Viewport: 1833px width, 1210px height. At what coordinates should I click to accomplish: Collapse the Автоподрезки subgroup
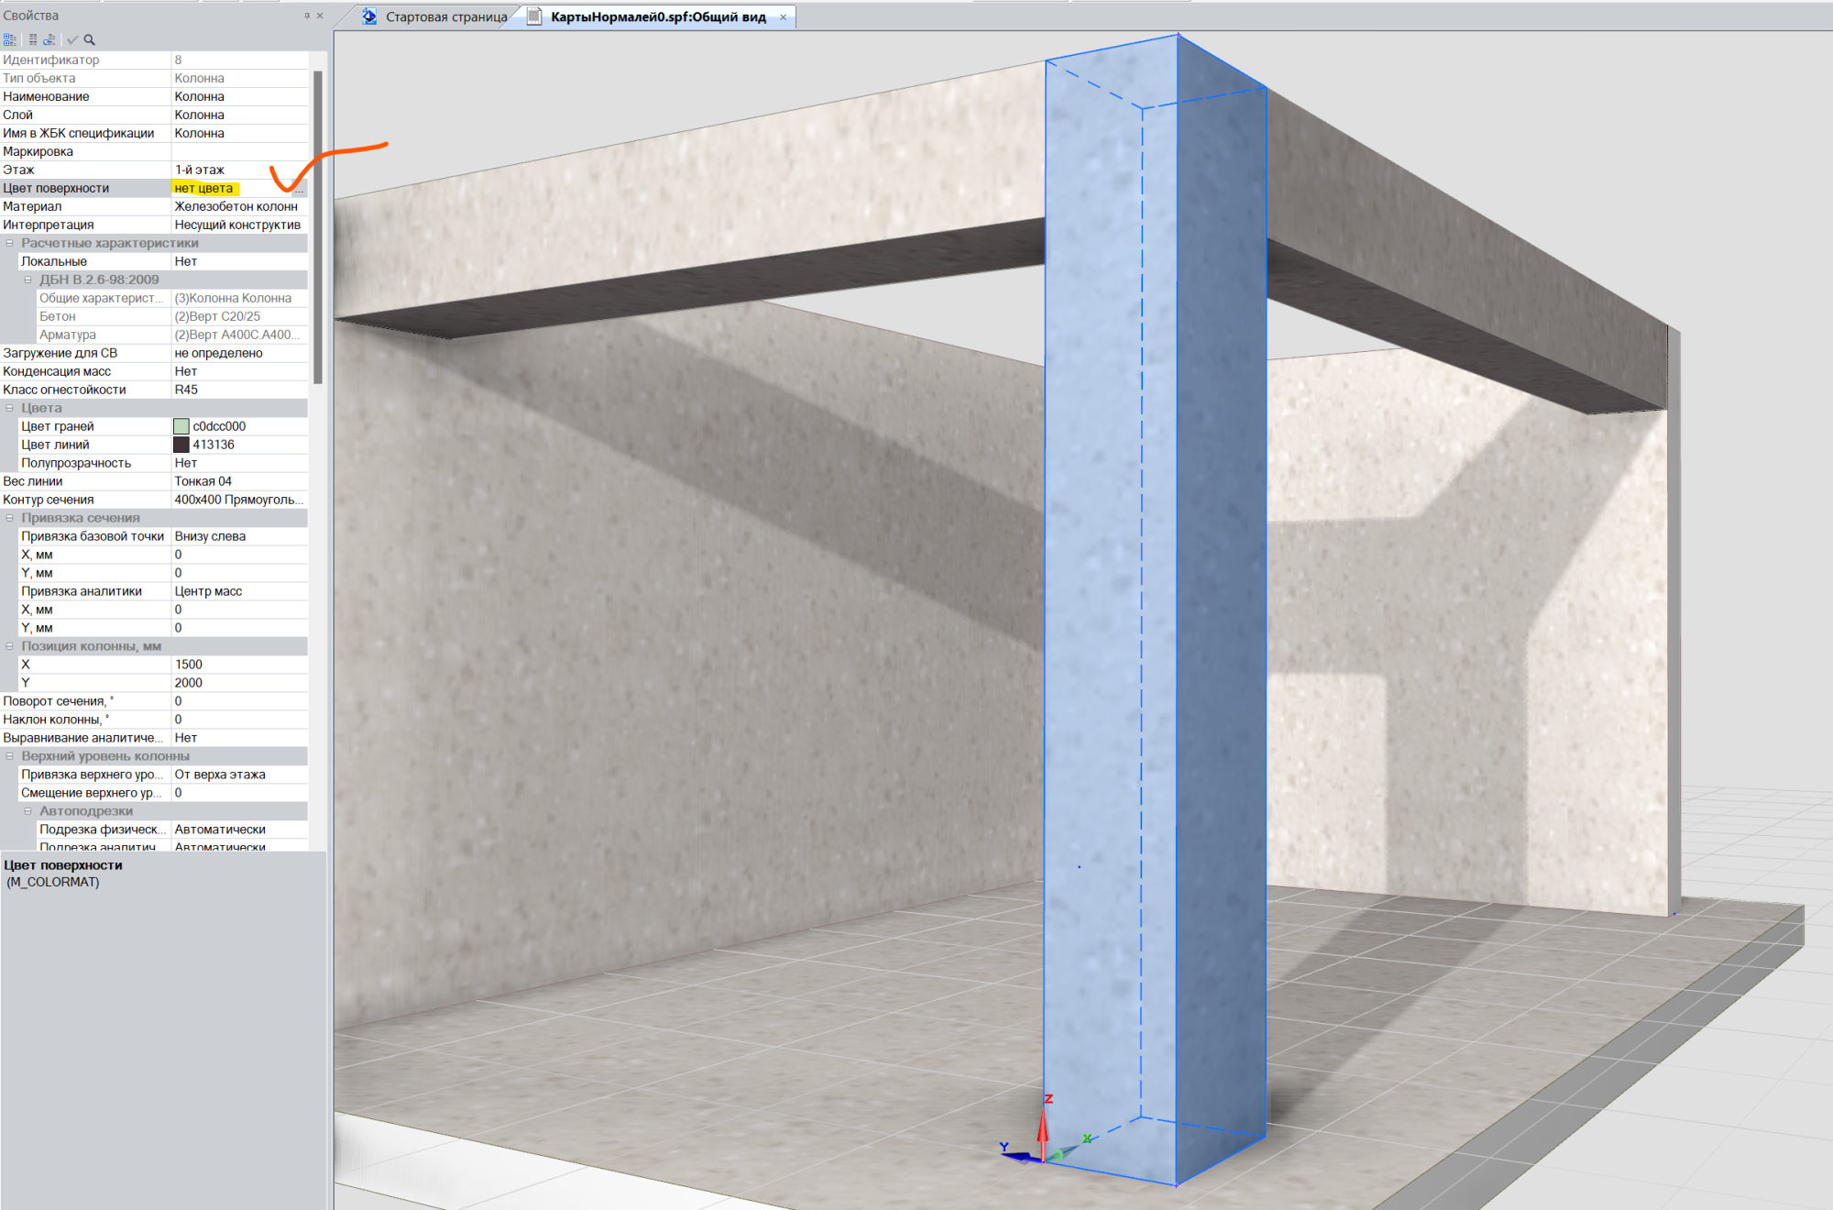[x=27, y=811]
